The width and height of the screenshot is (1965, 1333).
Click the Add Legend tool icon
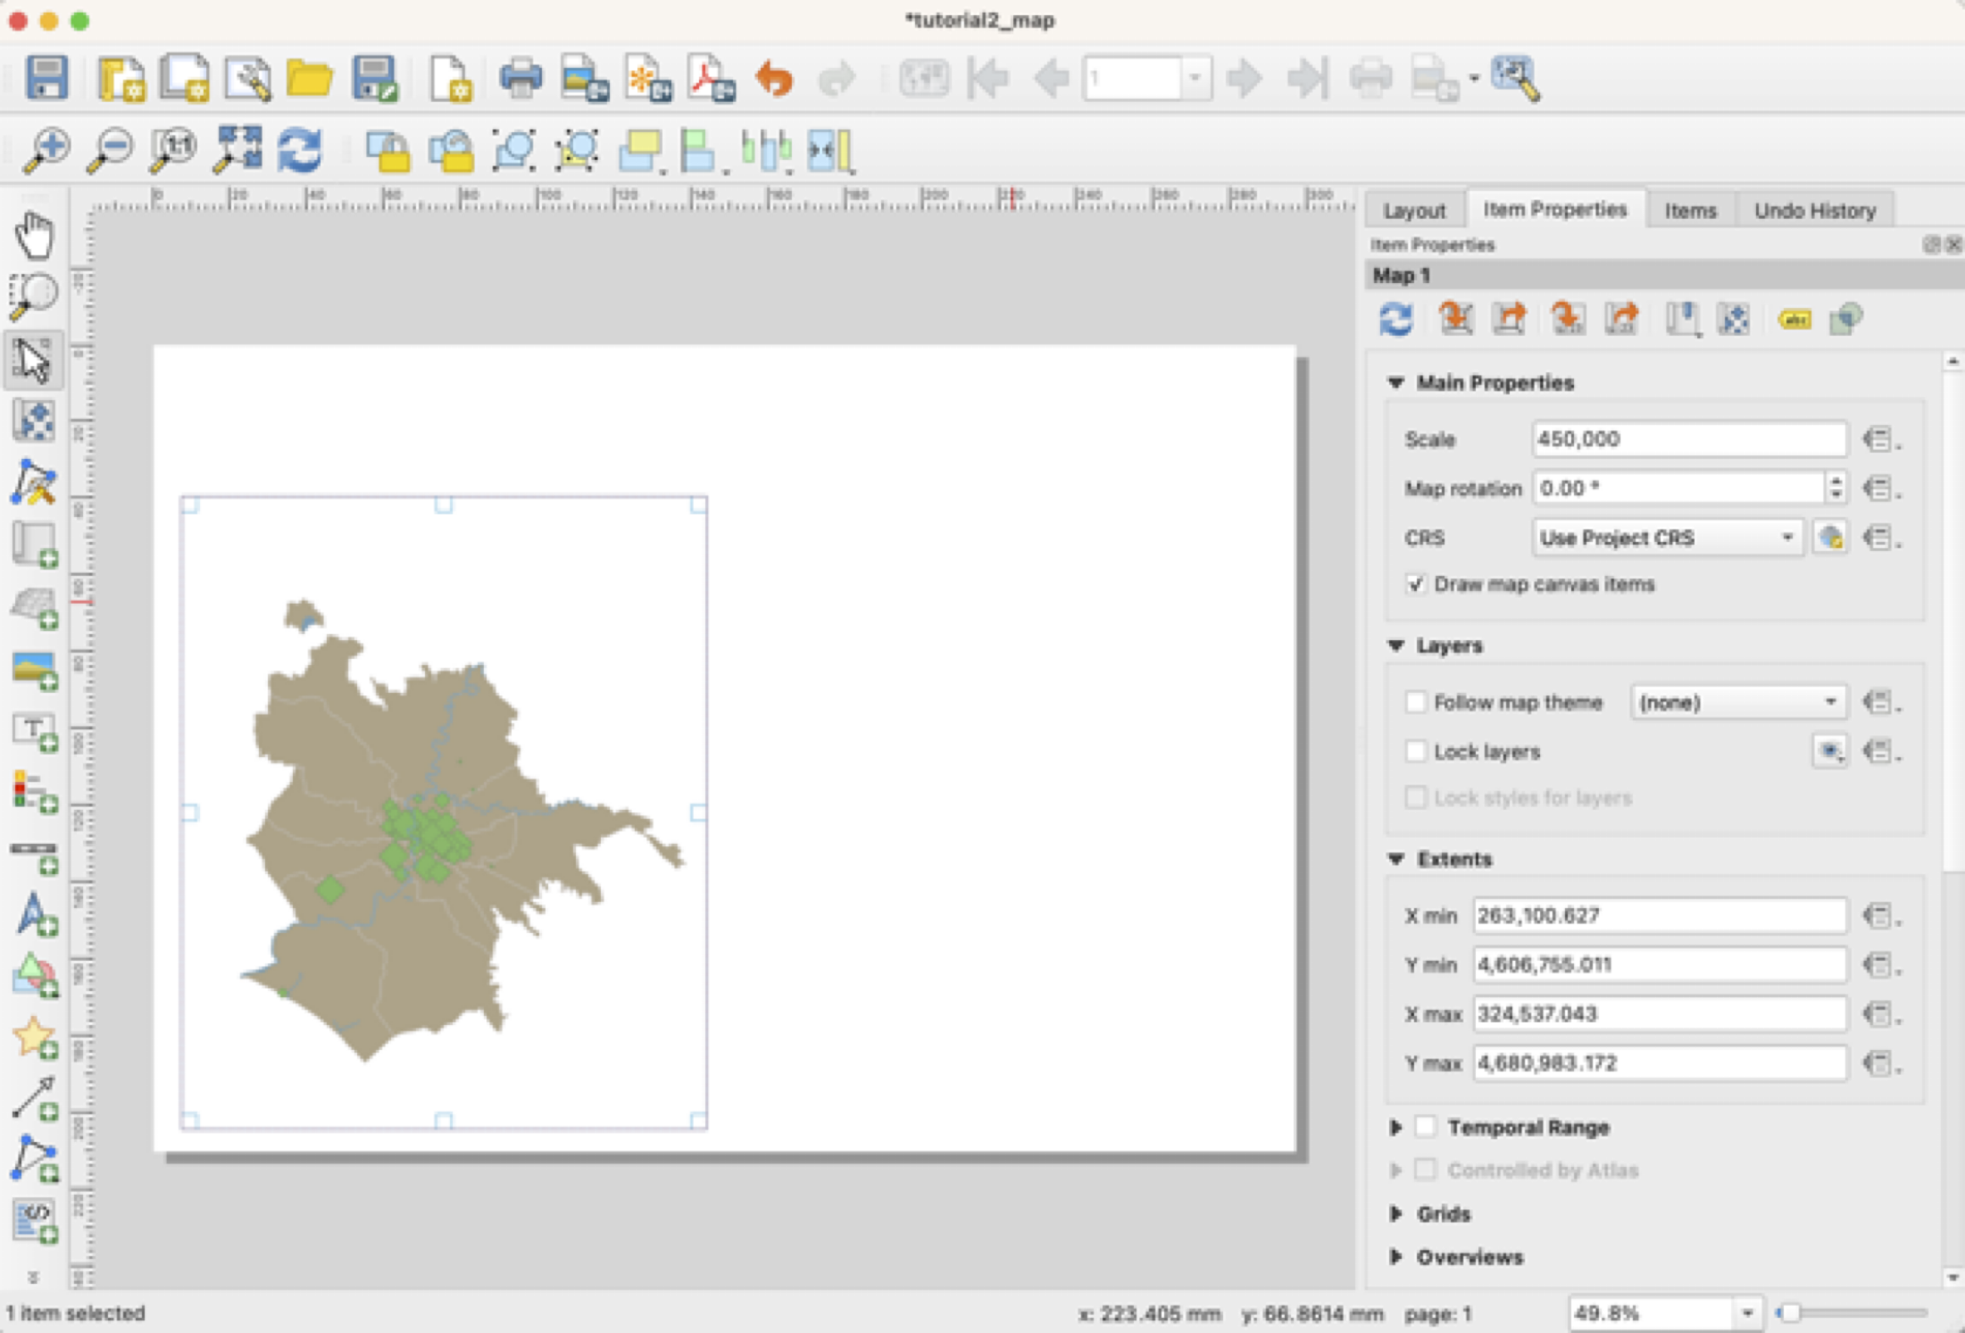[x=34, y=792]
